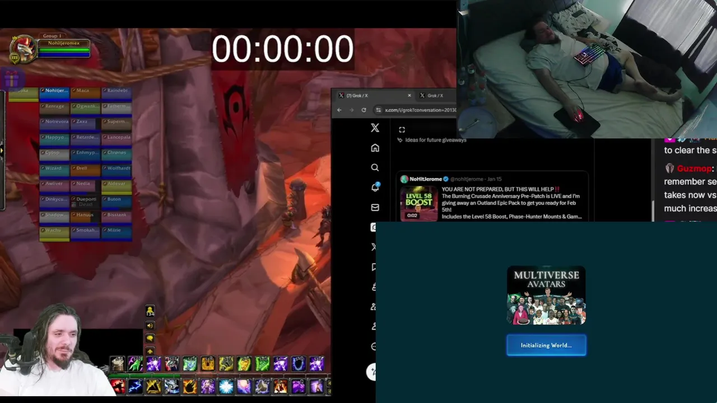The width and height of the screenshot is (717, 403).
Task: Click the @nohitjerome handle
Action: click(x=467, y=179)
